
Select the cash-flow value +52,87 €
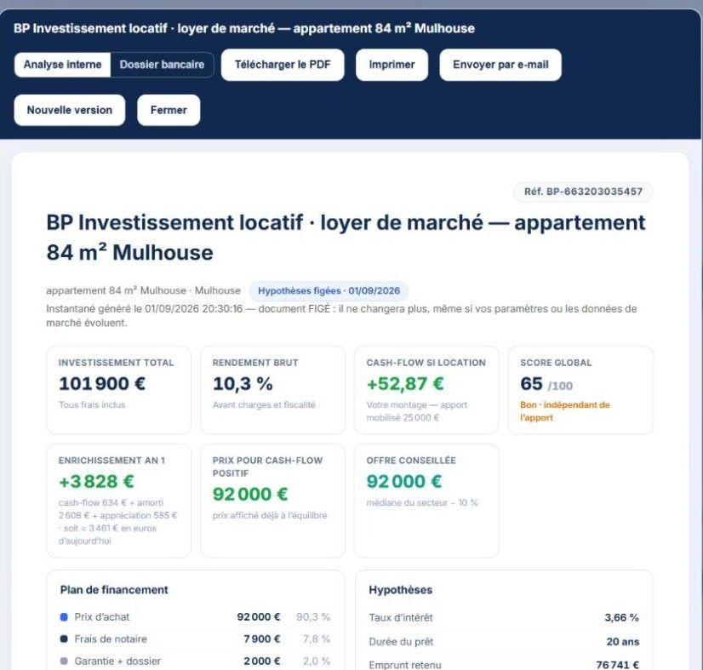tap(405, 383)
